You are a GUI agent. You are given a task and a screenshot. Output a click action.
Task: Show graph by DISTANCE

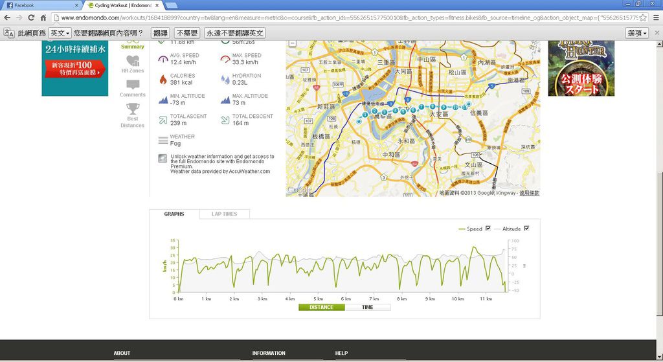322,308
